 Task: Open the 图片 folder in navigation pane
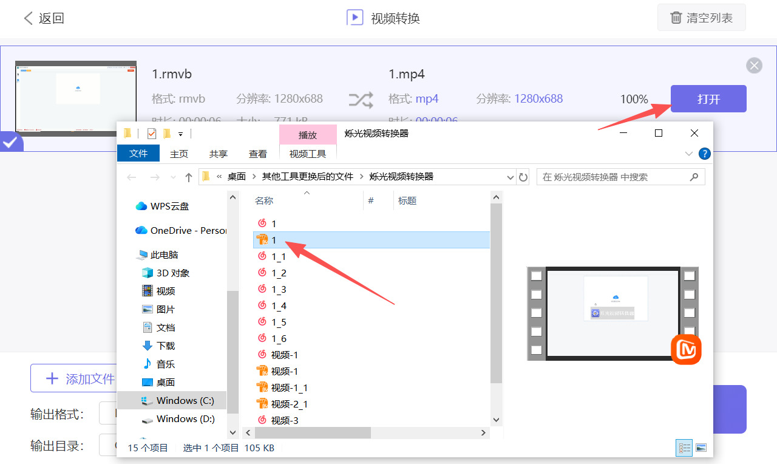(158, 309)
